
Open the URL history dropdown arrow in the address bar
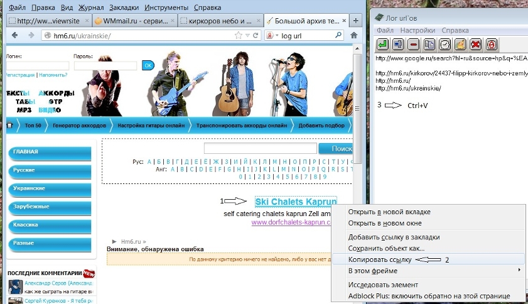pos(247,35)
